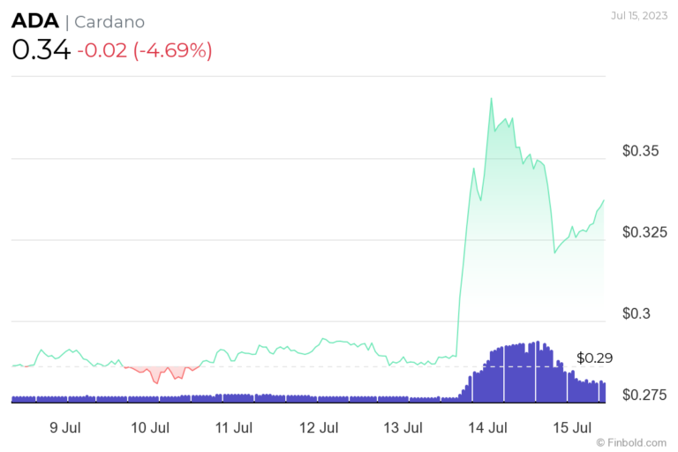Viewport: 678px width, 452px height.
Task: Click the $0.275 price axis label
Action: click(644, 395)
